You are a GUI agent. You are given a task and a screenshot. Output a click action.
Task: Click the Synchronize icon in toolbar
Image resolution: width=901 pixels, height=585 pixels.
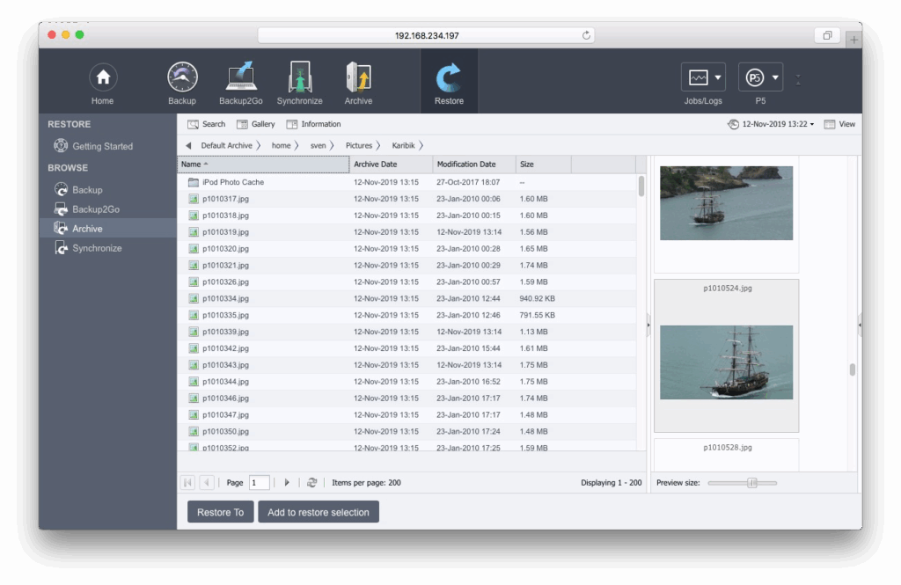(x=299, y=78)
